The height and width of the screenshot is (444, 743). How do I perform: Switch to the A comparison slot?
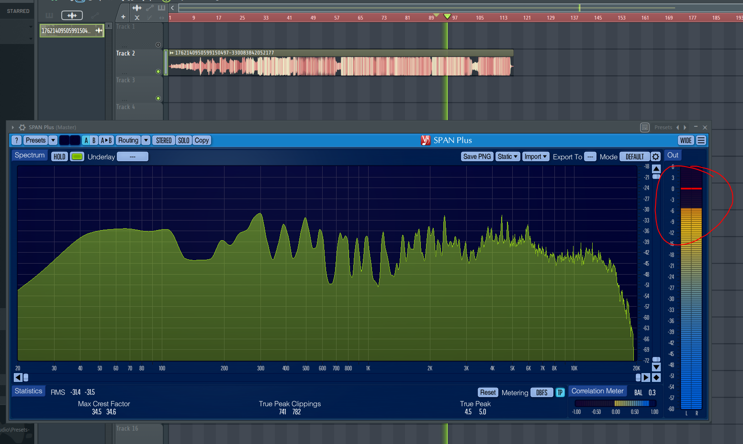point(86,140)
